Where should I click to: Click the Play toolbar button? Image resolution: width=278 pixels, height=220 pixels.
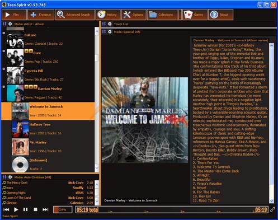[15, 15]
